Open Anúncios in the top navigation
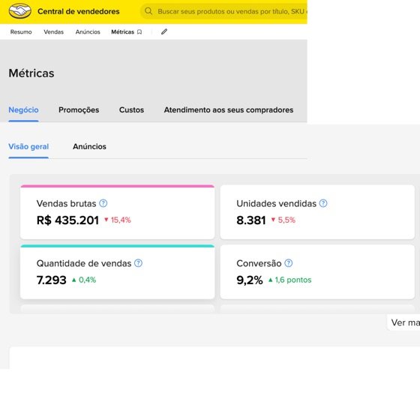420x420 pixels. pyautogui.click(x=88, y=31)
